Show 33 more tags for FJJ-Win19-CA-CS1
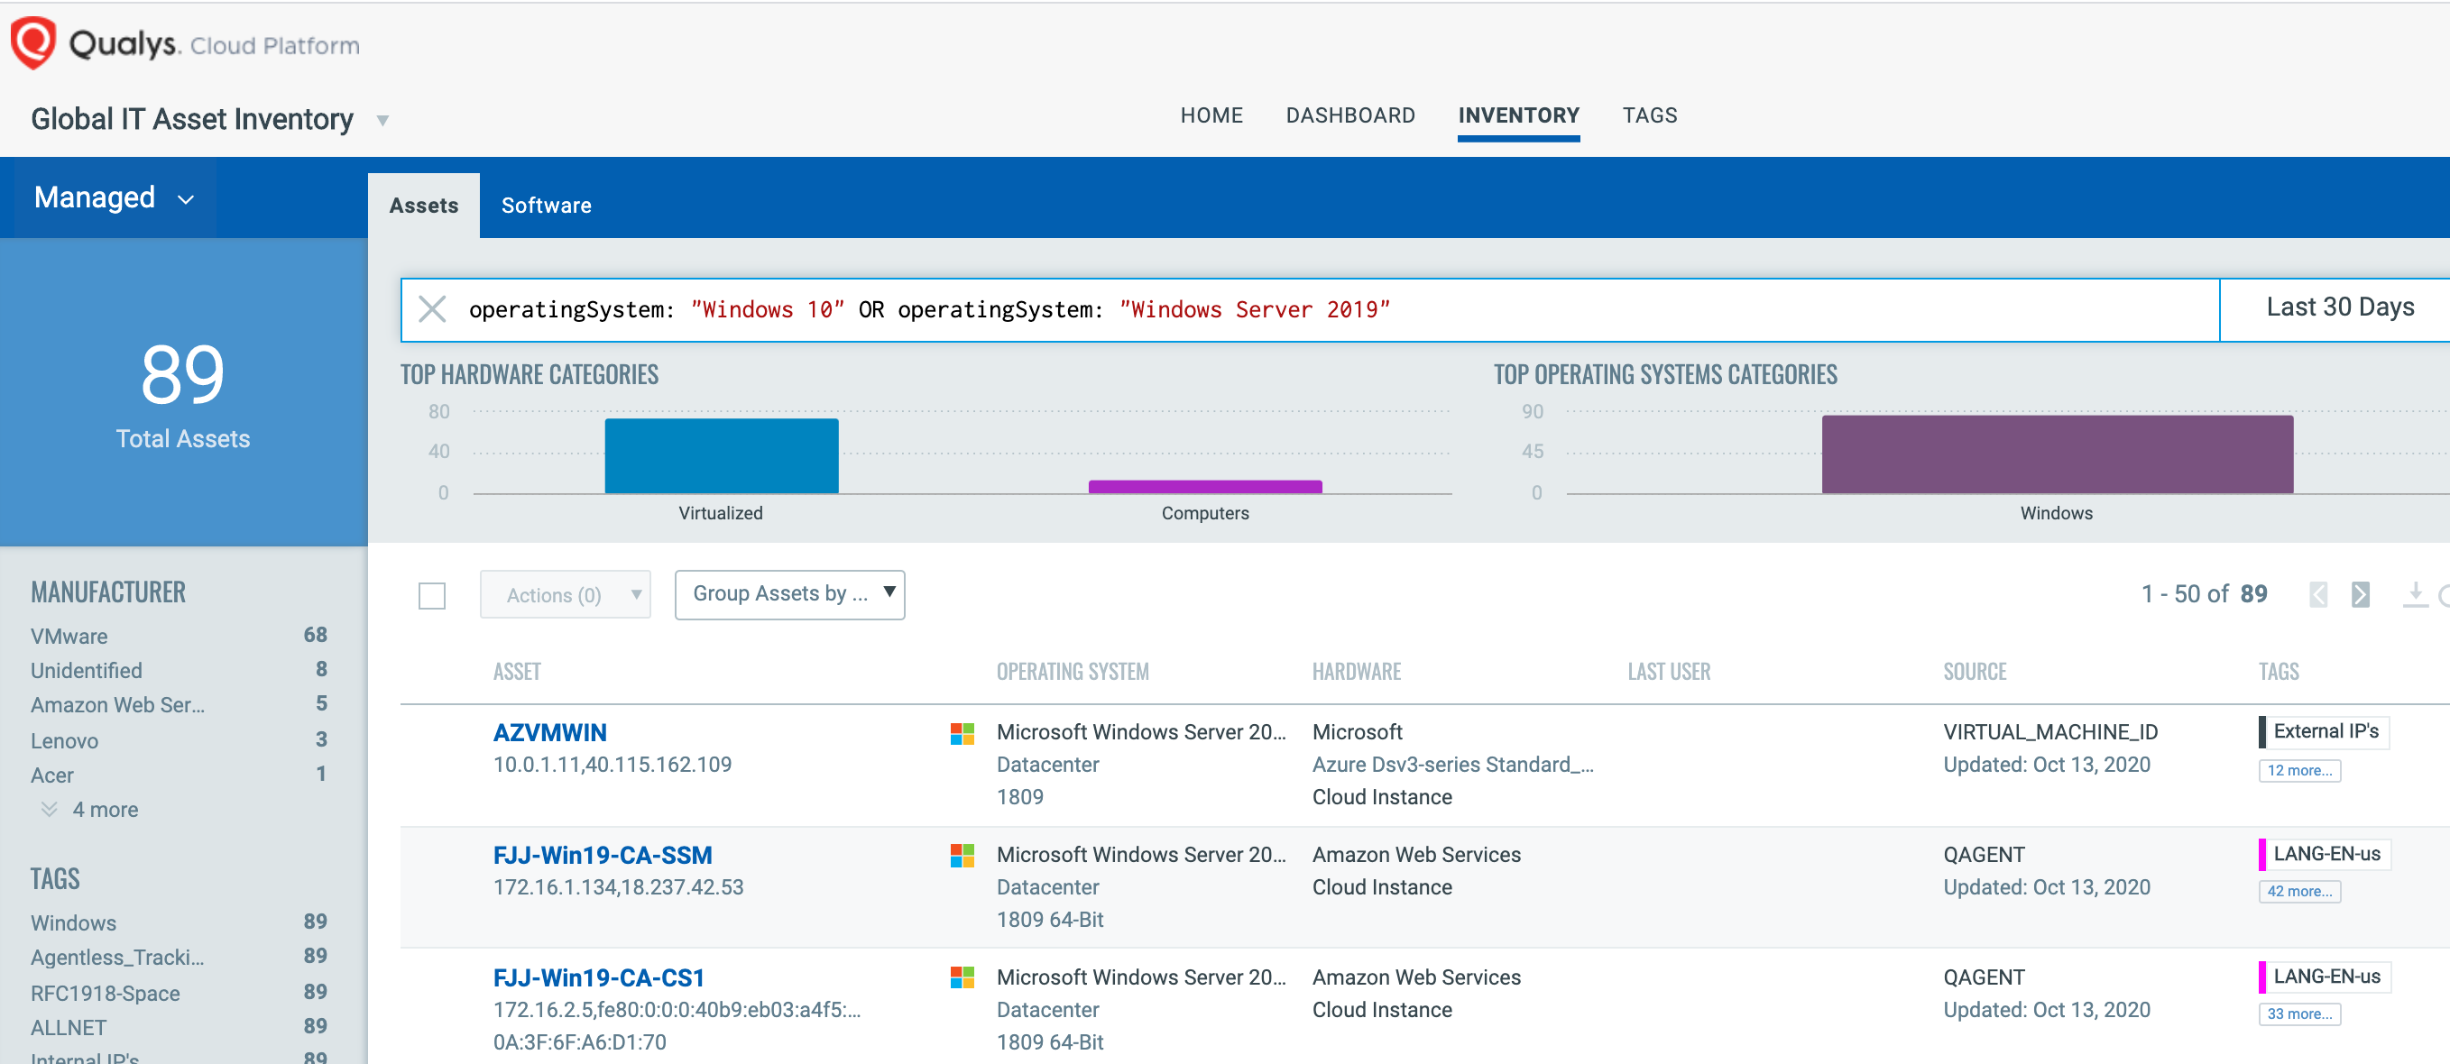 tap(2298, 1014)
